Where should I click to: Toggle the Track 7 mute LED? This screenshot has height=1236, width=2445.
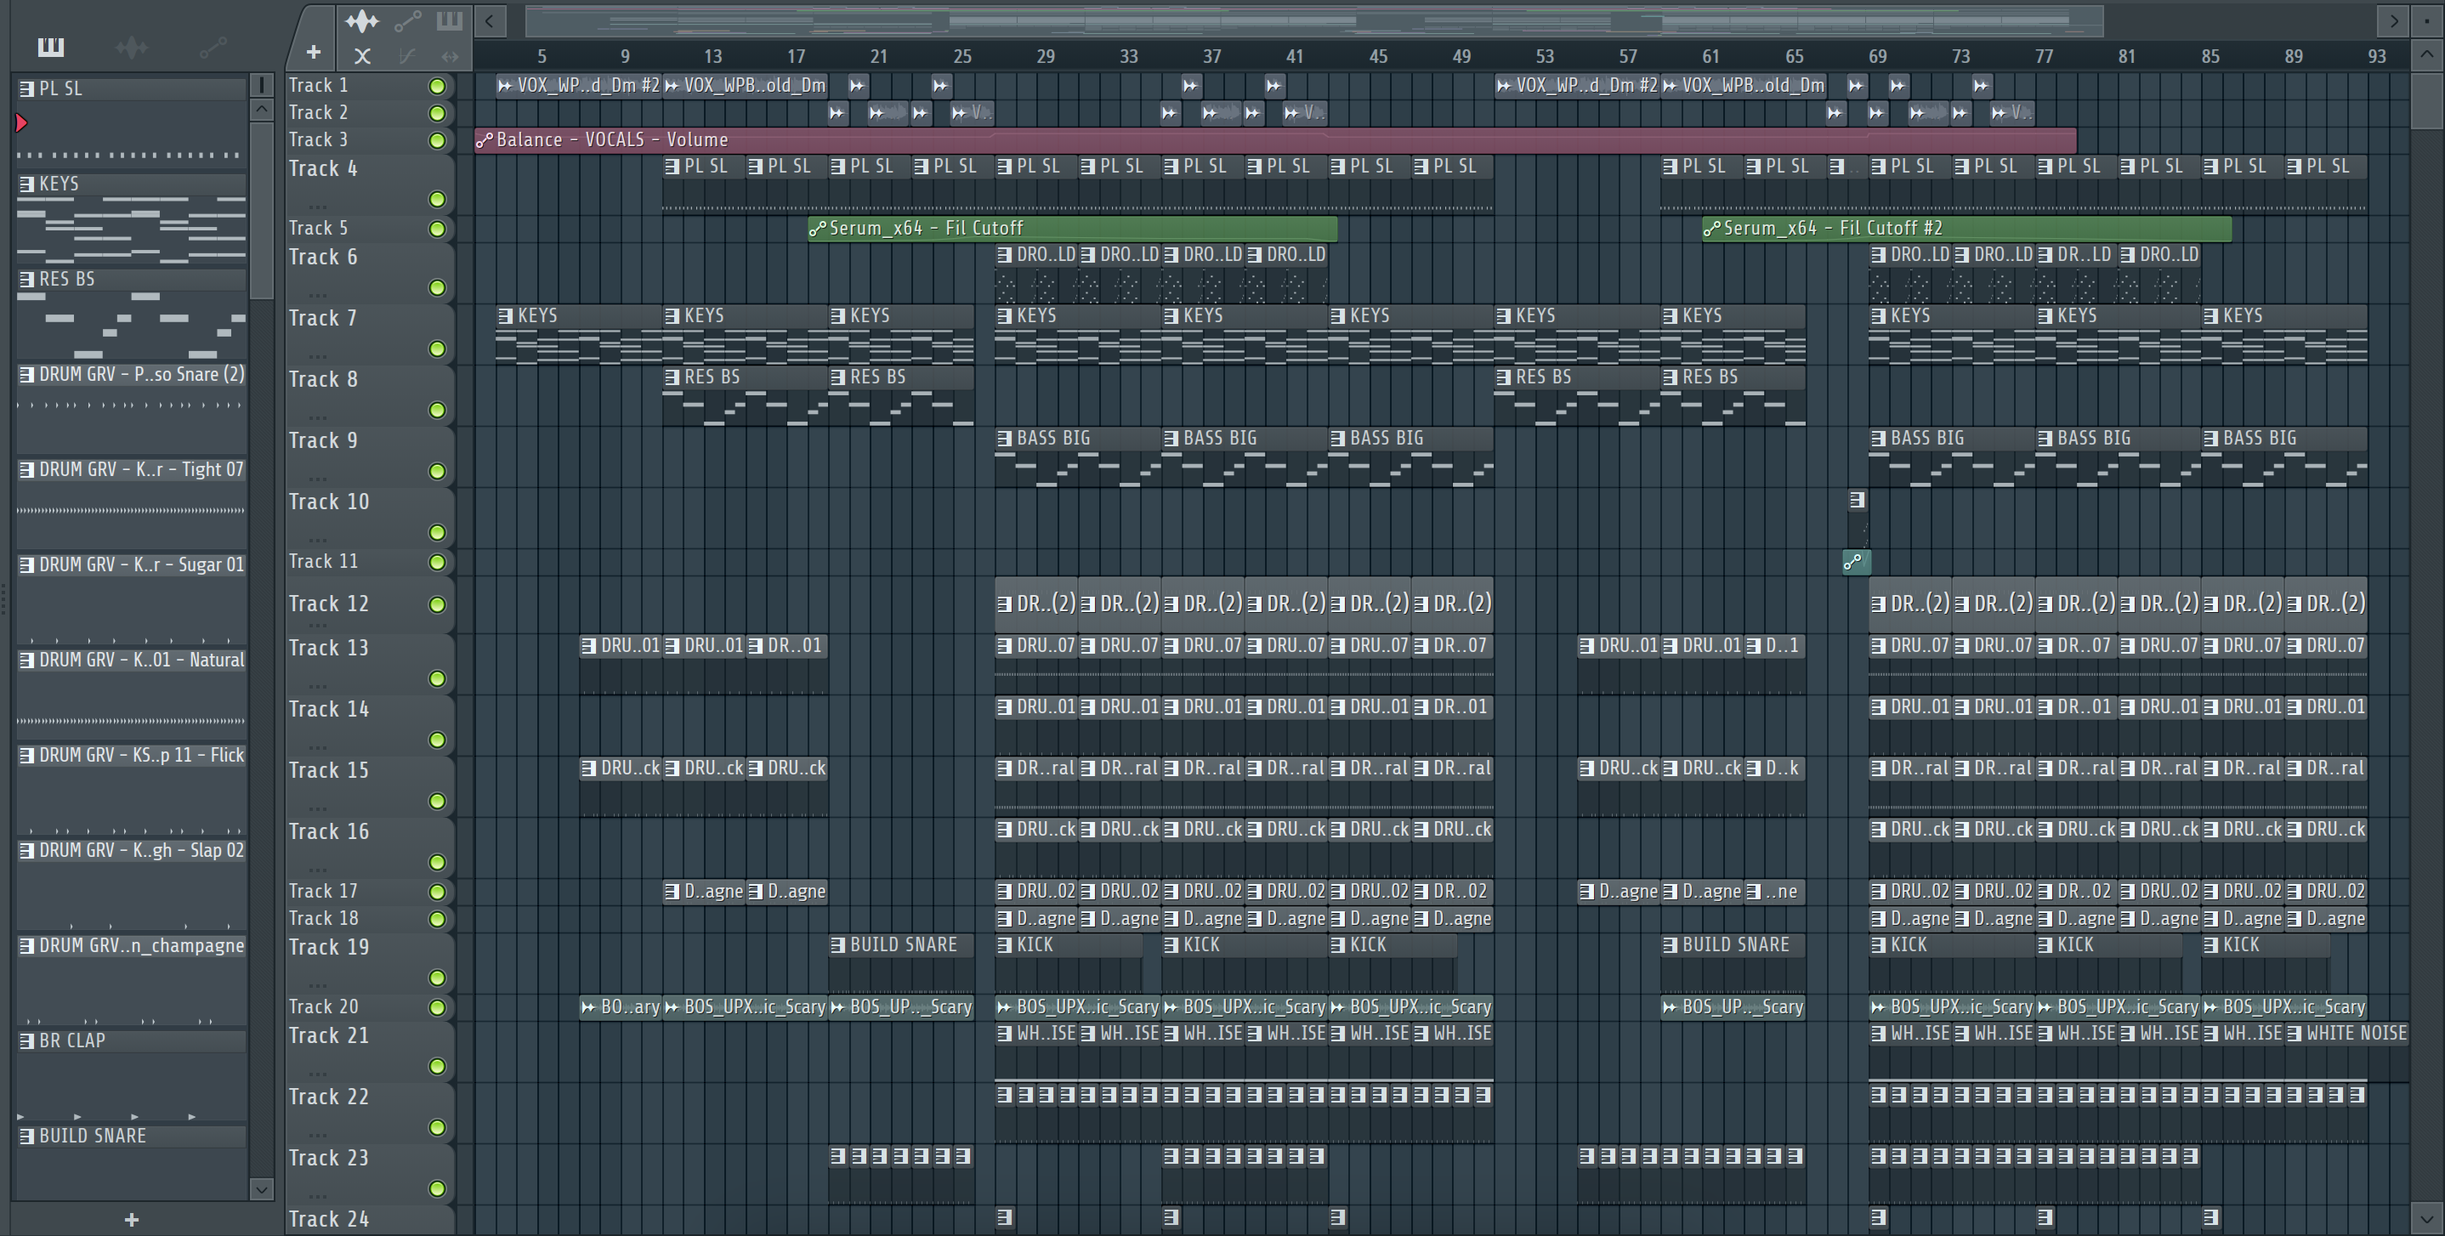pos(437,349)
